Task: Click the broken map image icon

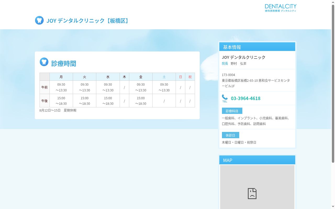Action: [x=252, y=194]
